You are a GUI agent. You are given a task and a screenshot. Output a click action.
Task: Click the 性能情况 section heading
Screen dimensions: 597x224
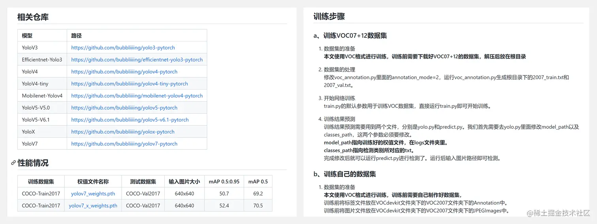coord(33,163)
